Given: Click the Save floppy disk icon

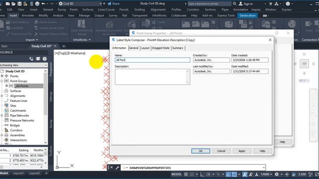Looking at the screenshot, I should pos(19,3).
